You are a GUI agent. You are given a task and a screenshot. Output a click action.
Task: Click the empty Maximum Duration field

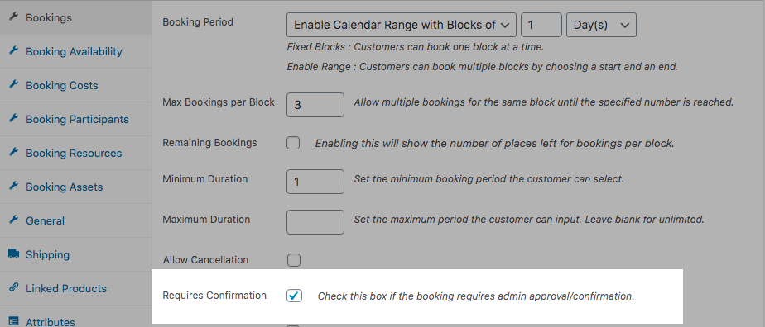click(315, 222)
